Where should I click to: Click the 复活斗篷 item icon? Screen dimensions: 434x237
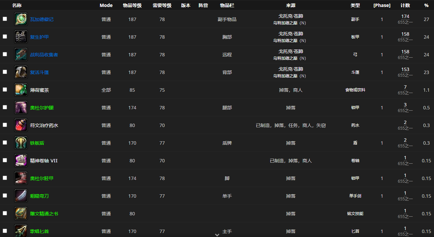(21, 72)
